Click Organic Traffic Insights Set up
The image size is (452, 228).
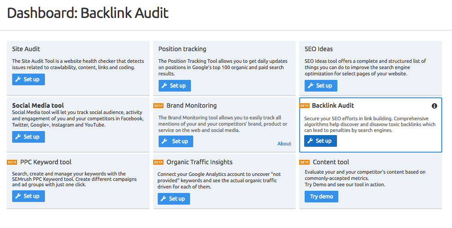point(174,199)
